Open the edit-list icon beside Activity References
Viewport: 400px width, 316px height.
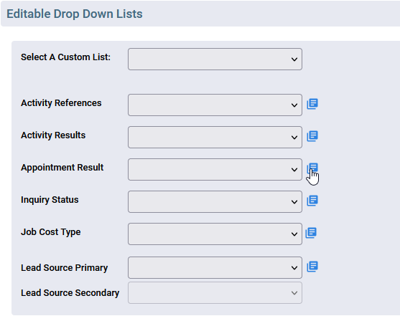pyautogui.click(x=312, y=104)
